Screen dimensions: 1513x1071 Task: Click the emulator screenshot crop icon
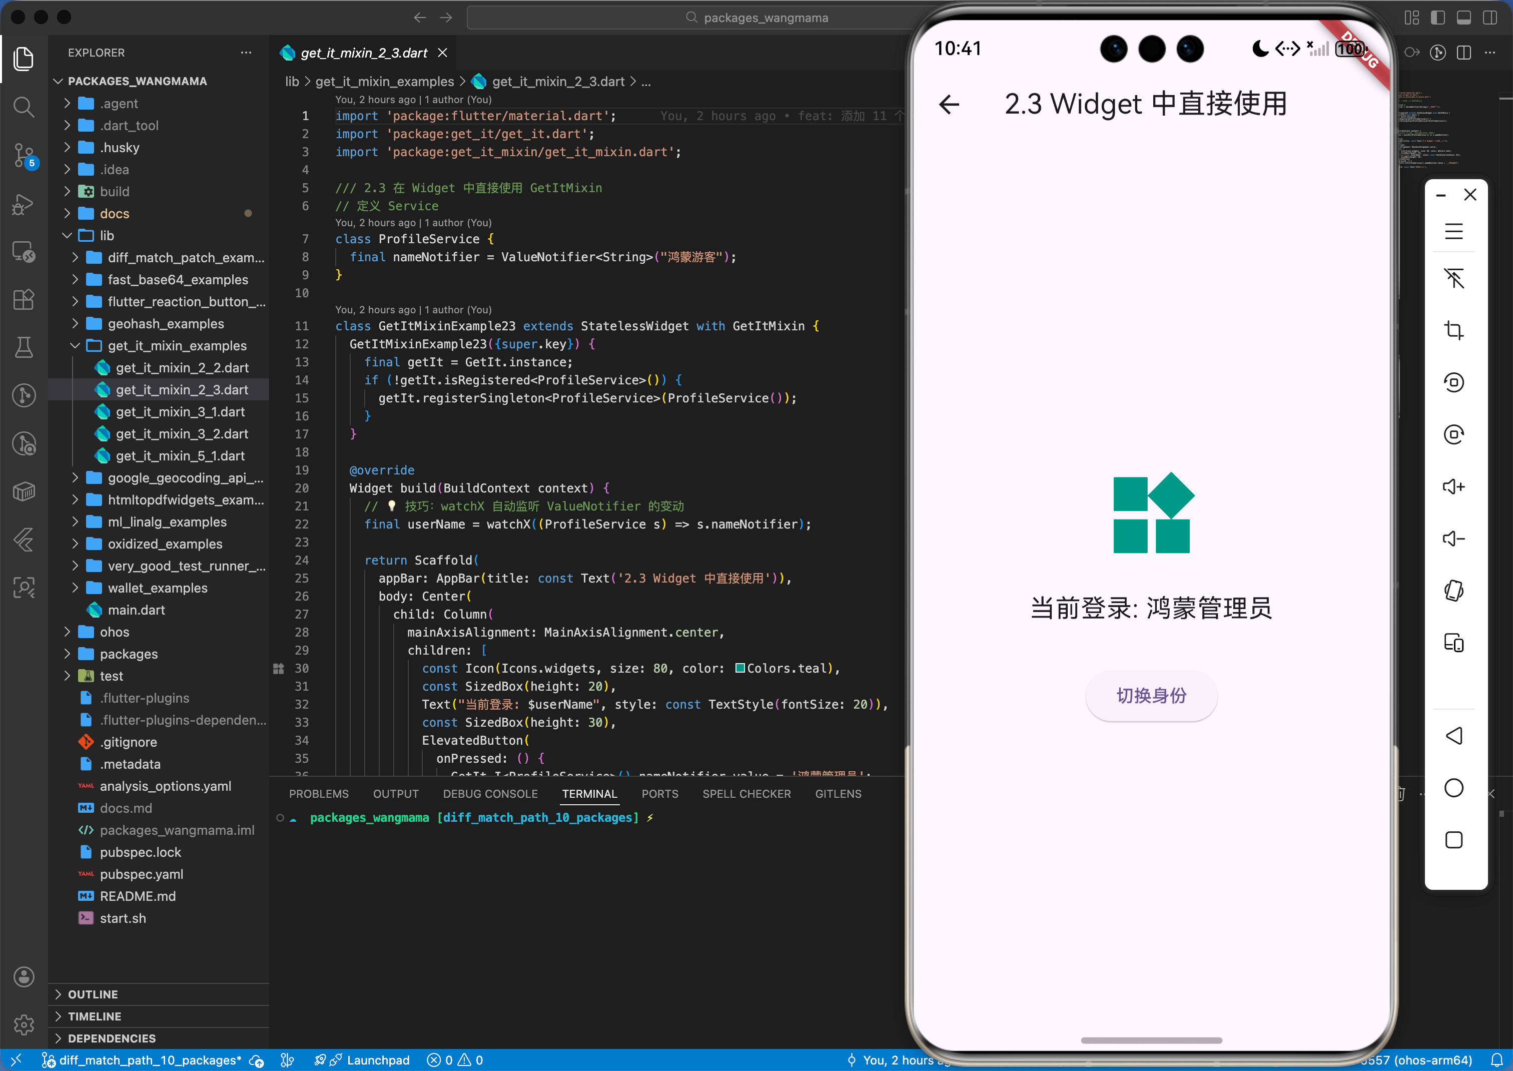1453,330
